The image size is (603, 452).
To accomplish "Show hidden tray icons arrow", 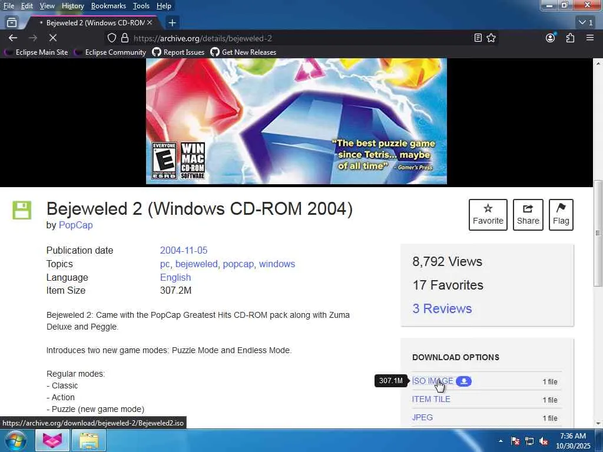I will tap(501, 441).
